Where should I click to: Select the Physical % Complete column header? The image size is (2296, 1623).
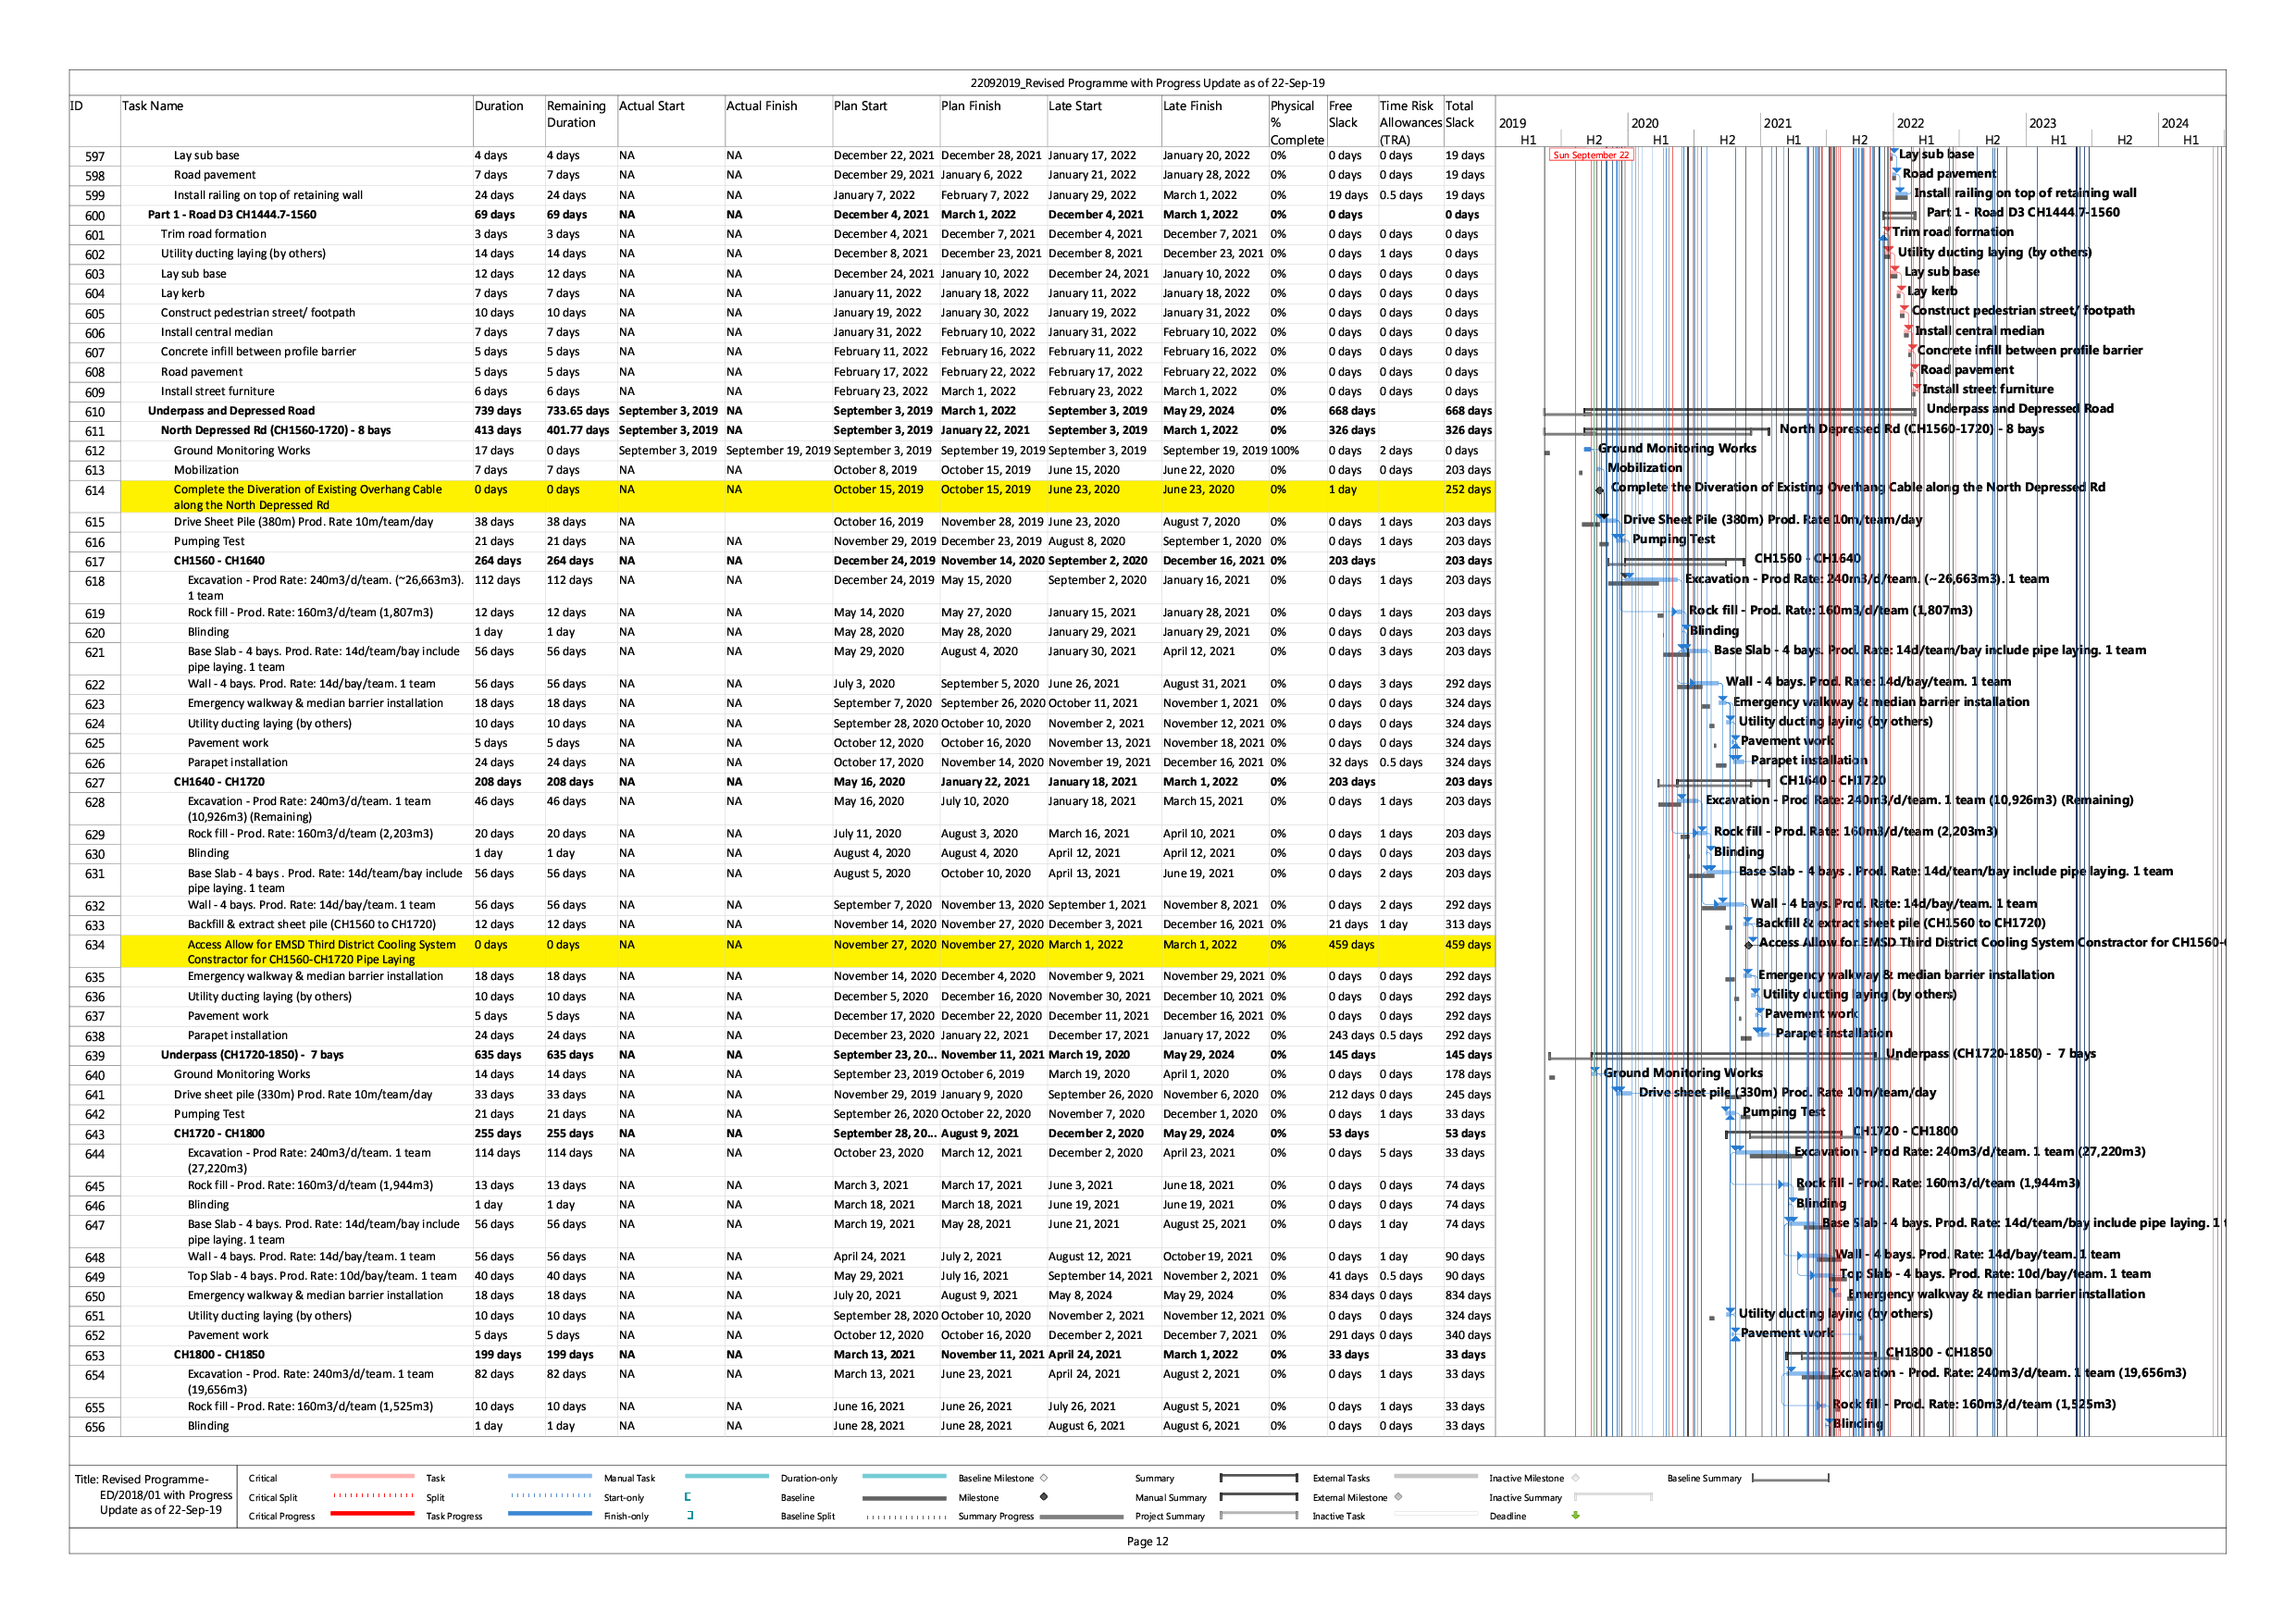coord(1297,122)
